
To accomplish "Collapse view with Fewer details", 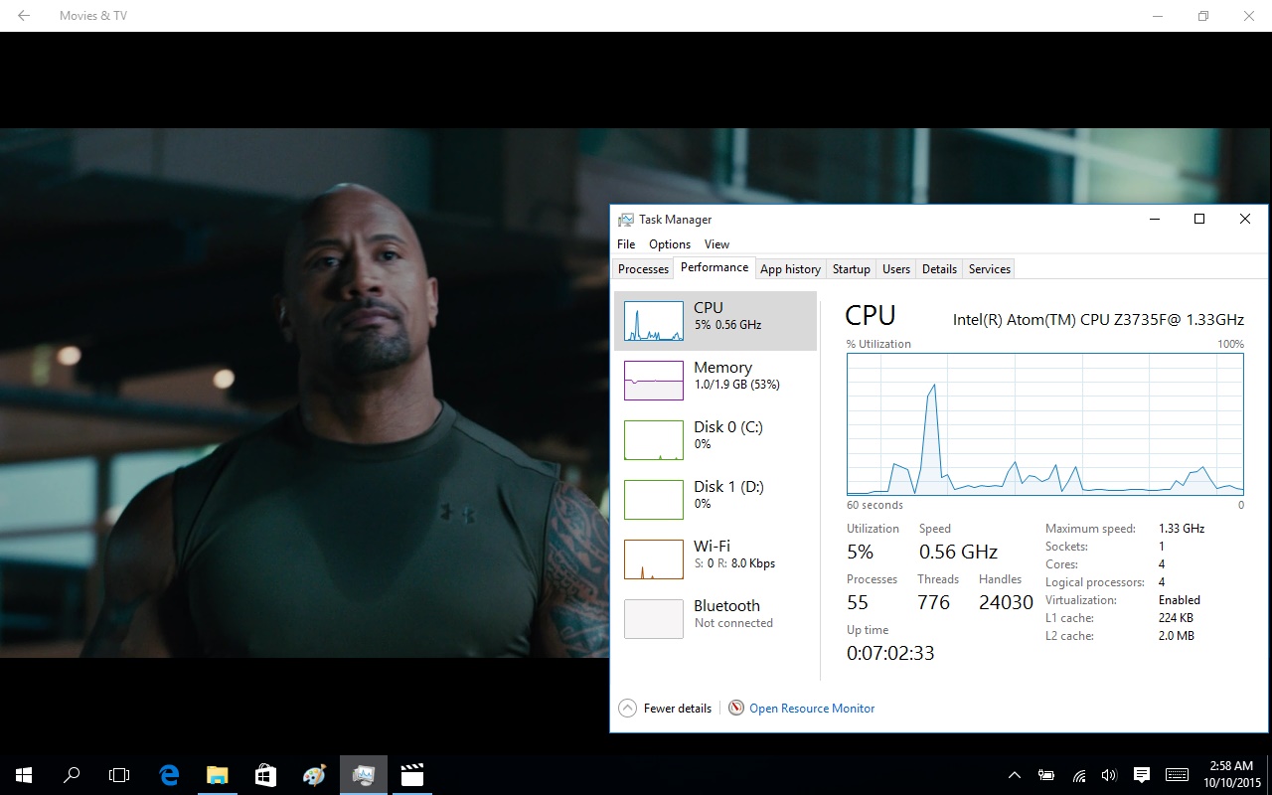I will coord(665,709).
